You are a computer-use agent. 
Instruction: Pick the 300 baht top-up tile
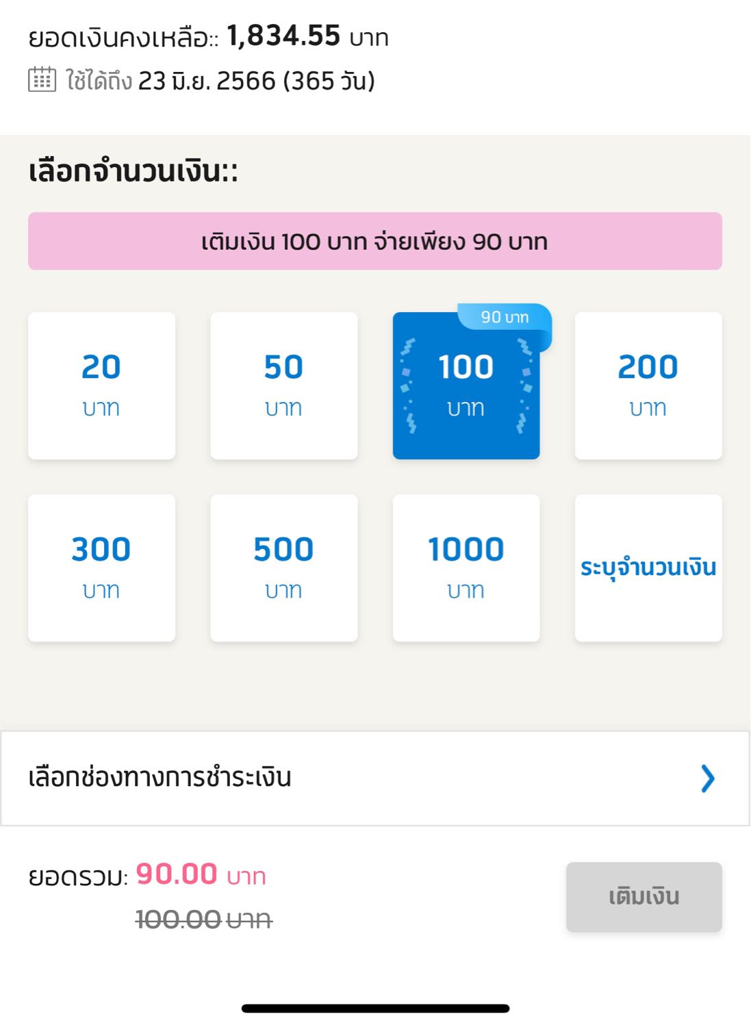101,568
